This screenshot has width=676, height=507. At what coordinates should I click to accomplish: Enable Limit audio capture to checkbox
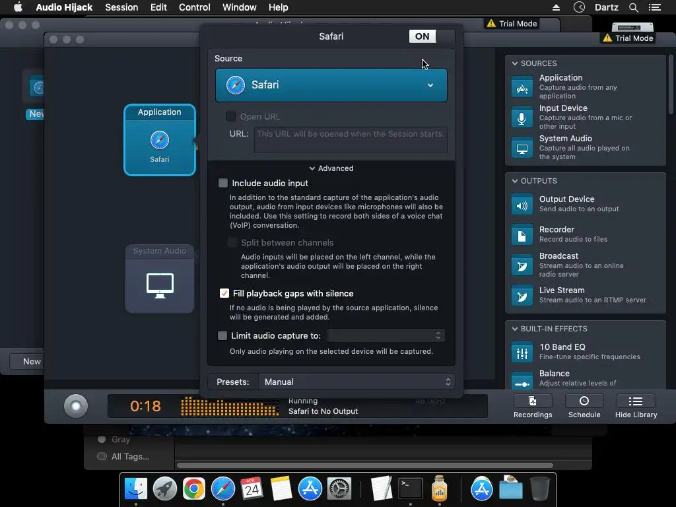pos(222,335)
